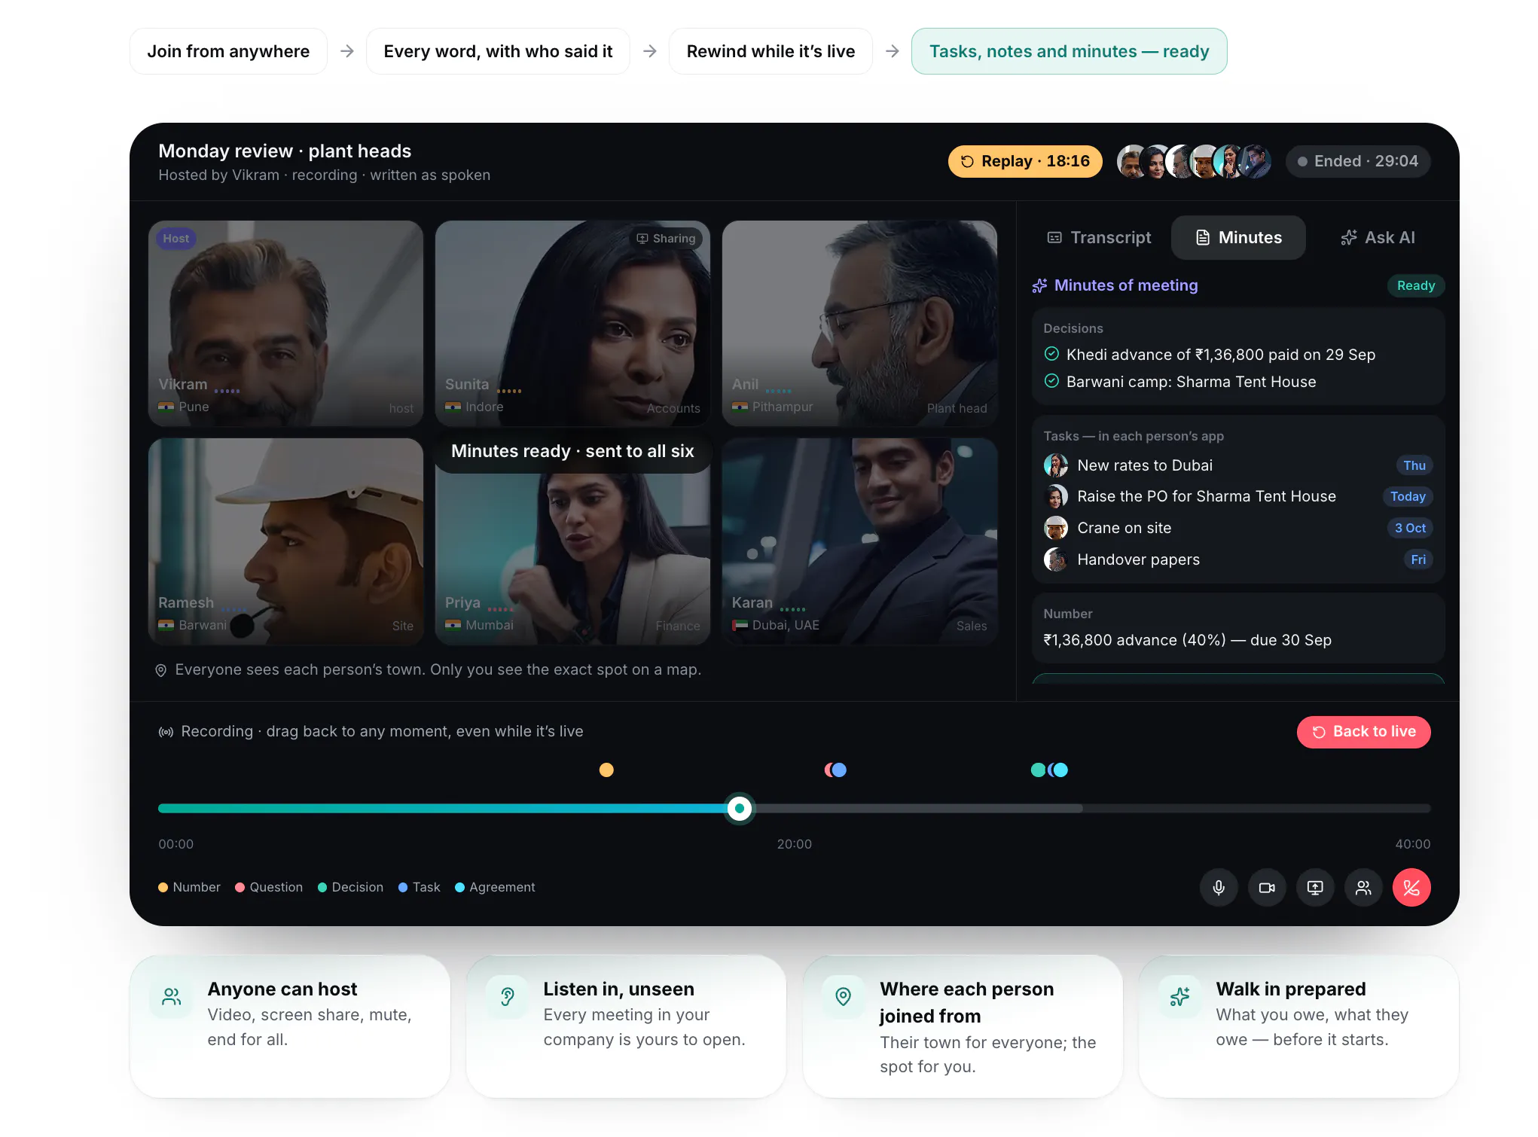Image resolution: width=1538 pixels, height=1137 pixels.
Task: Click the Replay 18:16 pill
Action: click(x=1024, y=161)
